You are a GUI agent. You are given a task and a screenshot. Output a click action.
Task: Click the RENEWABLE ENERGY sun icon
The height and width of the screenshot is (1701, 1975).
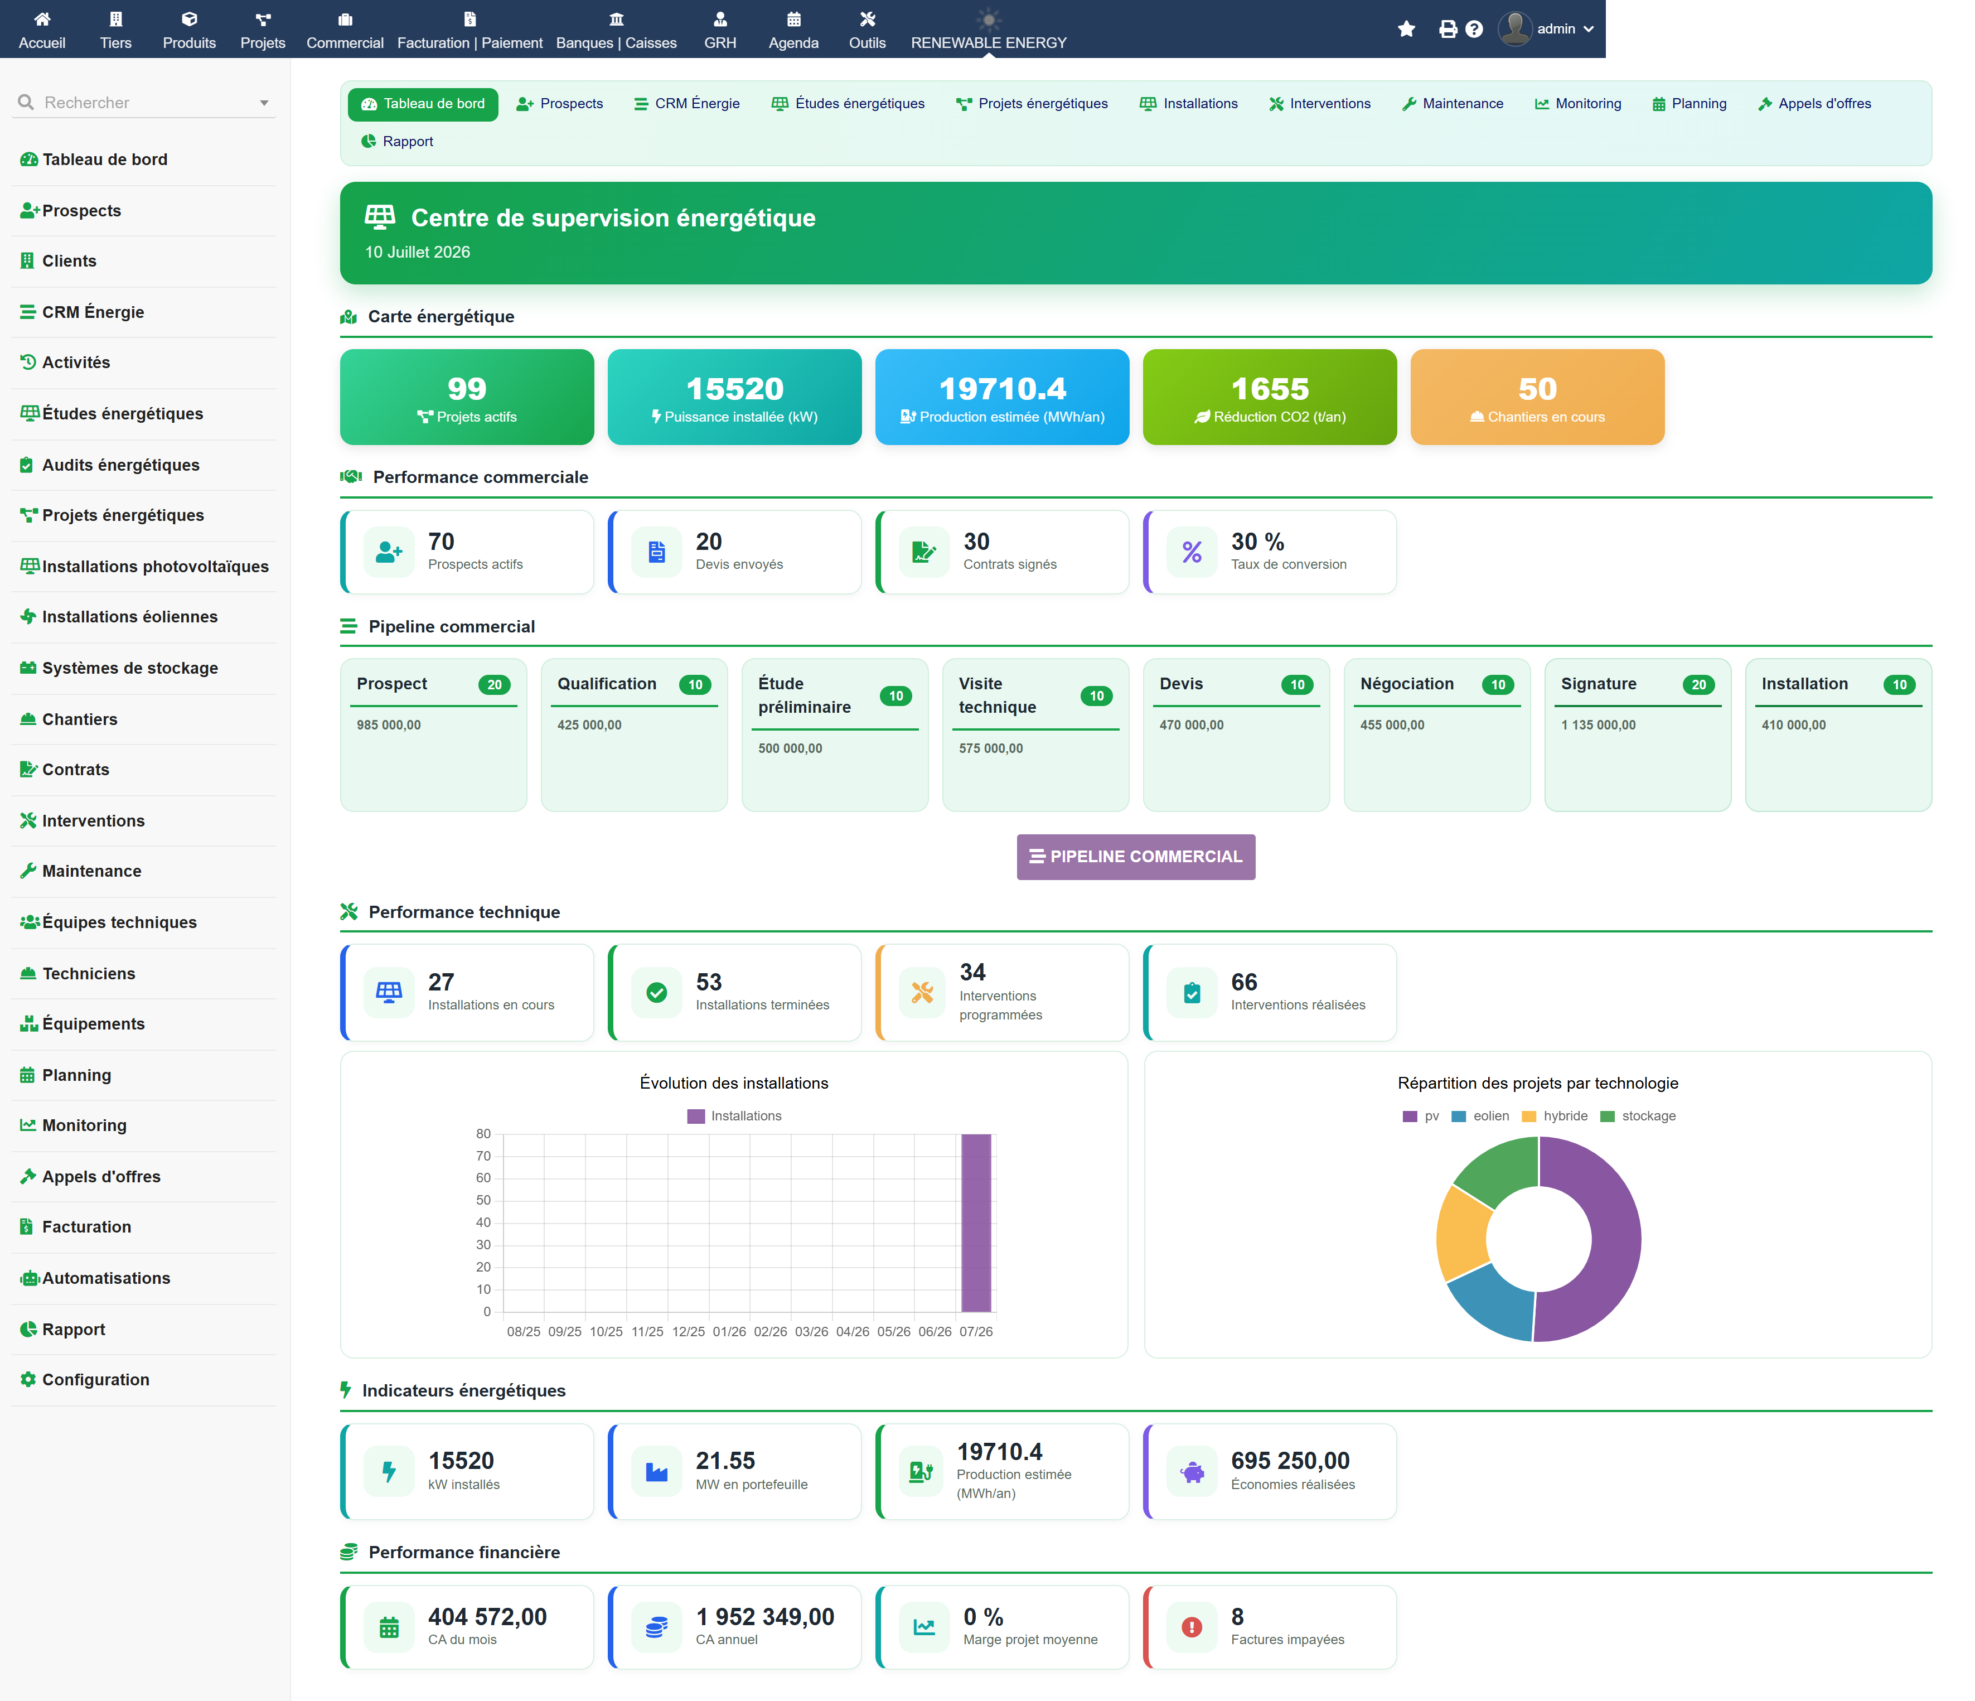[989, 19]
